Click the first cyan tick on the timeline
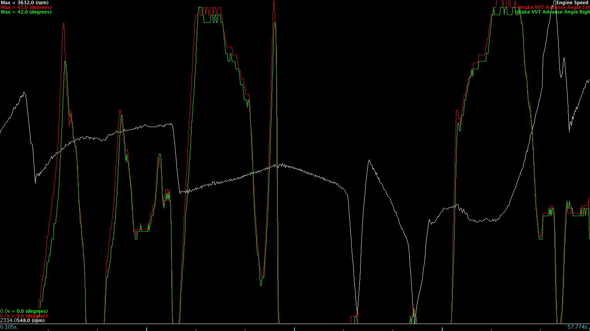 [48, 329]
